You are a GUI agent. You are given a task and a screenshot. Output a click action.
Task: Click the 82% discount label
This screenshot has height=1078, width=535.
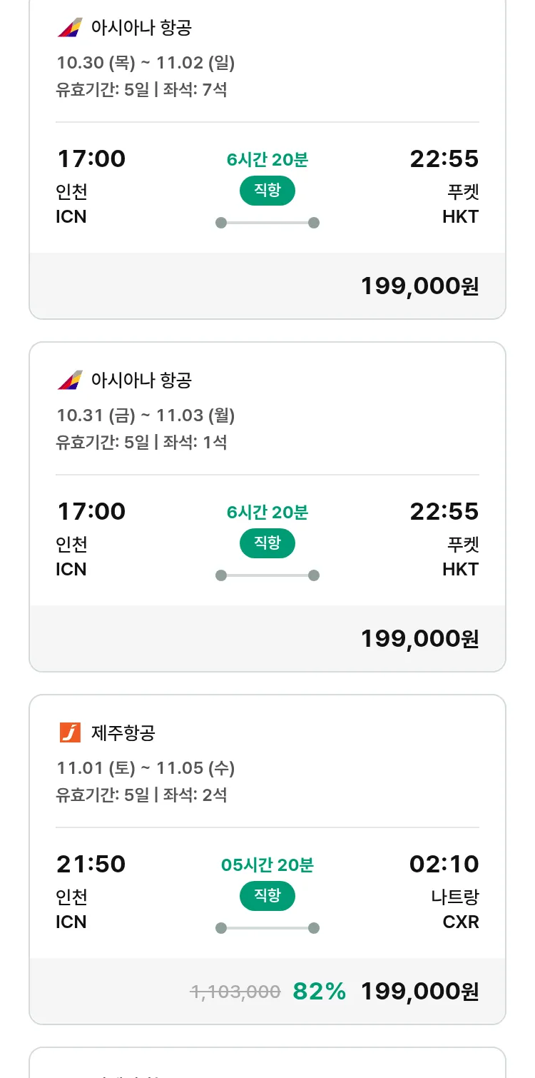320,991
